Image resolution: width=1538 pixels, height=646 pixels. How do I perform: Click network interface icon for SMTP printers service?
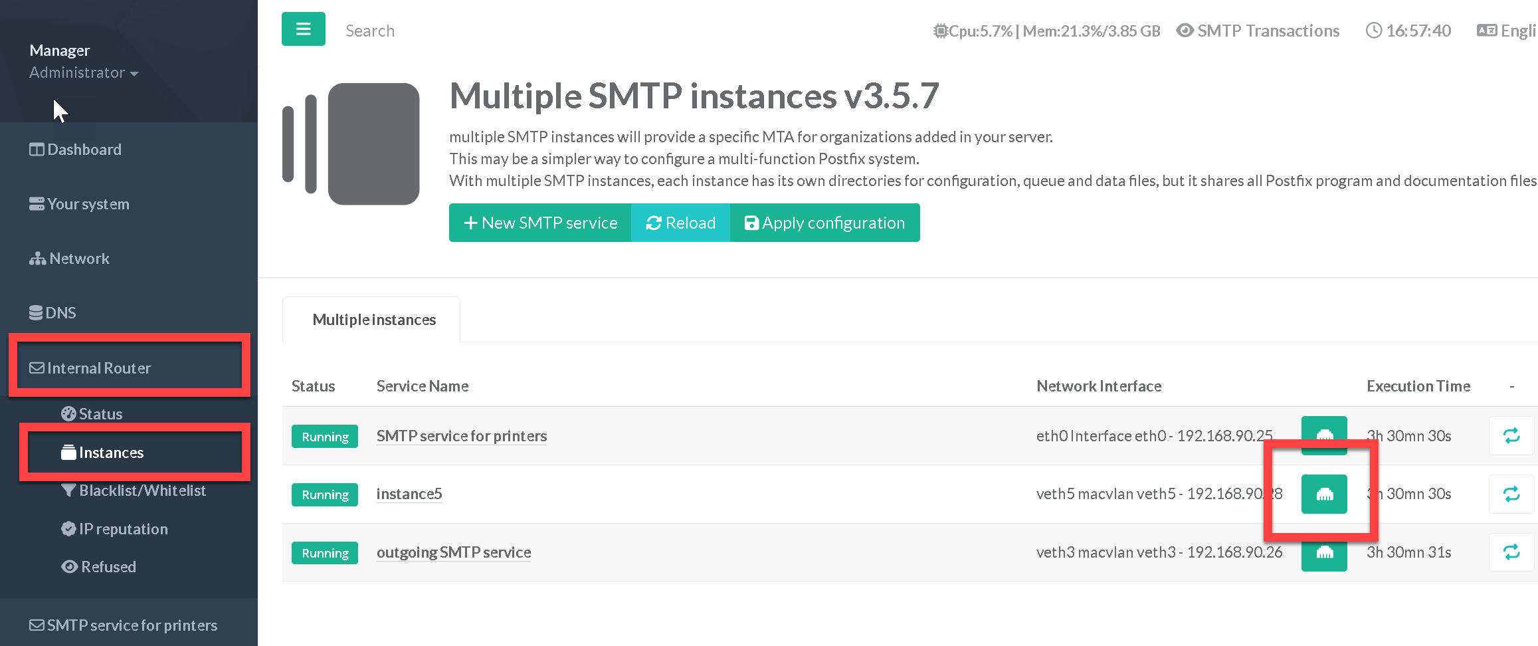click(x=1323, y=435)
